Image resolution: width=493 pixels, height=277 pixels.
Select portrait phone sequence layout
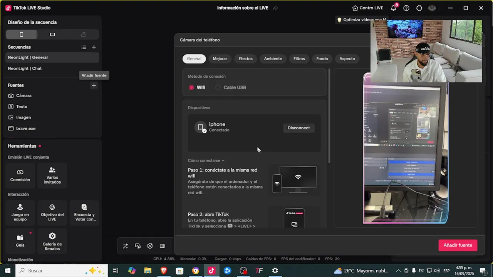click(22, 35)
